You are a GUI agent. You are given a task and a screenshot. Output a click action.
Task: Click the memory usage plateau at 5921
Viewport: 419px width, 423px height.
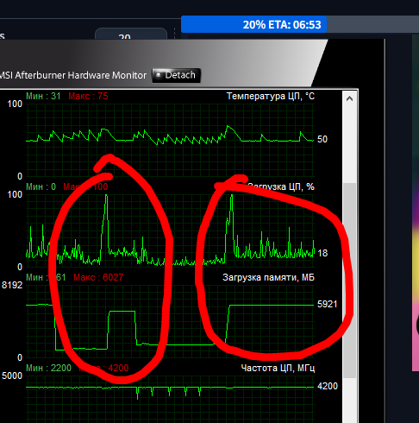tap(272, 305)
